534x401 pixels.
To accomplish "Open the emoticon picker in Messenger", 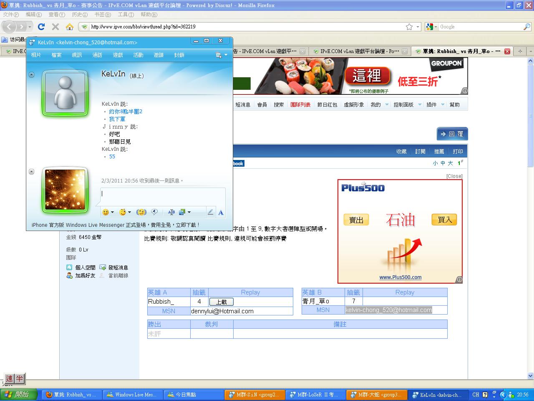I will coord(106,212).
